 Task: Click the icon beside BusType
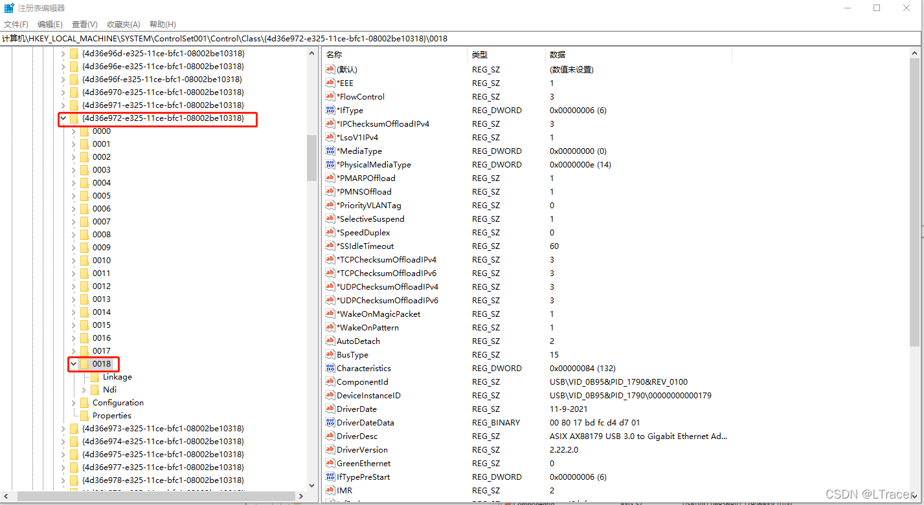[330, 354]
